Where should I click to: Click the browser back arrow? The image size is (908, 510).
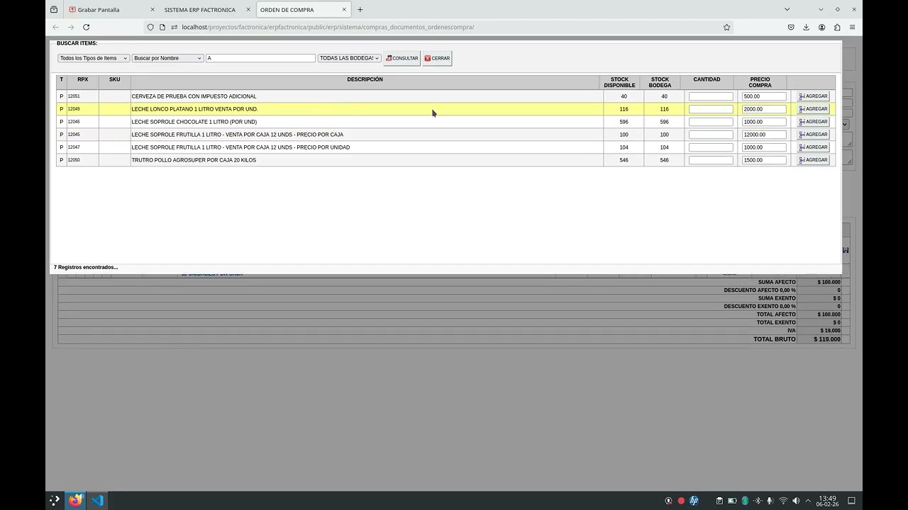[55, 27]
